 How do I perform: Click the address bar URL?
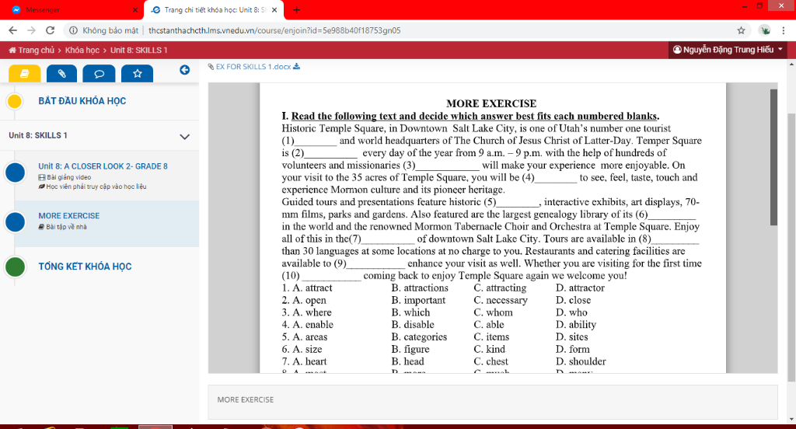[274, 30]
